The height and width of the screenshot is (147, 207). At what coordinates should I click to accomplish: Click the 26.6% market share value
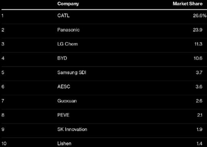(x=199, y=16)
